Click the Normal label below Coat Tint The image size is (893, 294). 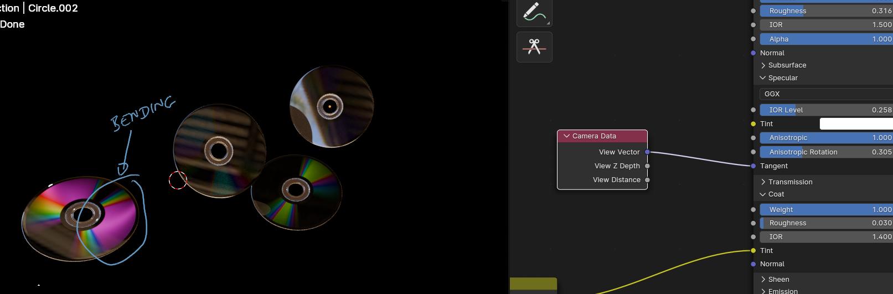click(772, 264)
